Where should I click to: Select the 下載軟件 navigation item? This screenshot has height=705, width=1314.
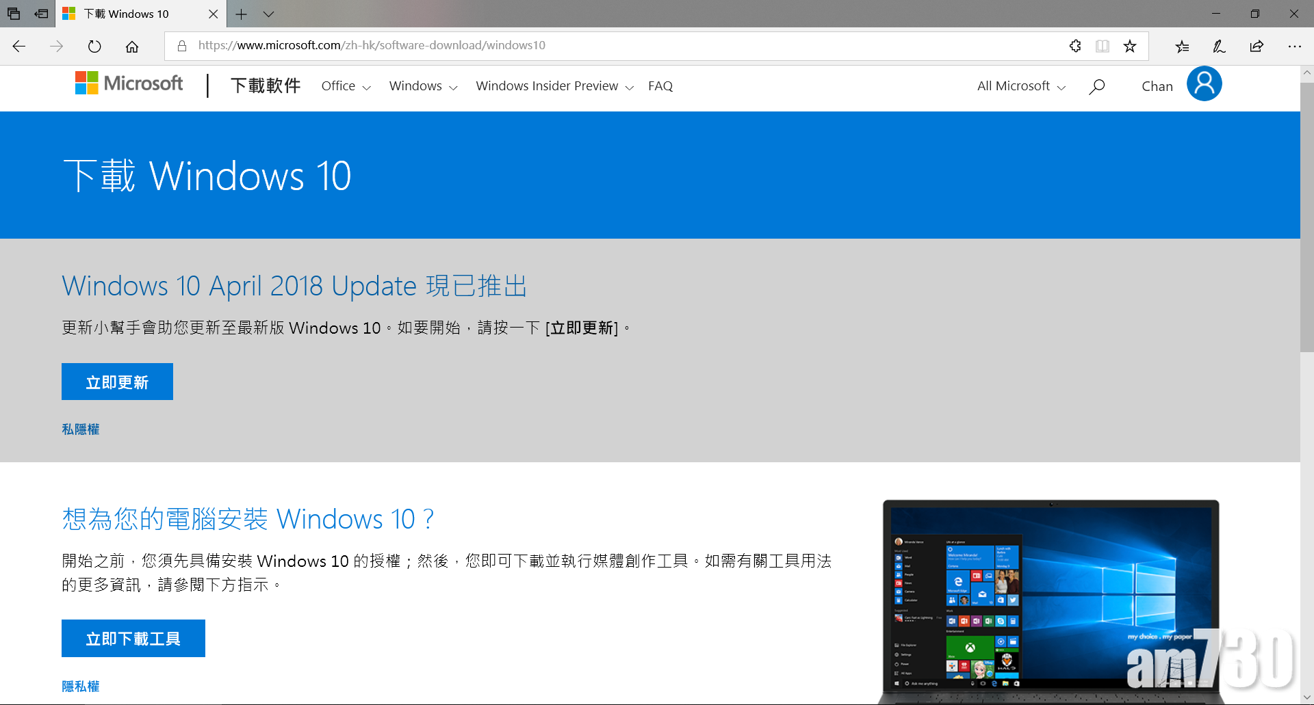(266, 85)
